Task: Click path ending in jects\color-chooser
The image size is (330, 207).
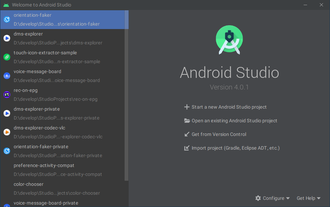Action: pyautogui.click(x=57, y=193)
